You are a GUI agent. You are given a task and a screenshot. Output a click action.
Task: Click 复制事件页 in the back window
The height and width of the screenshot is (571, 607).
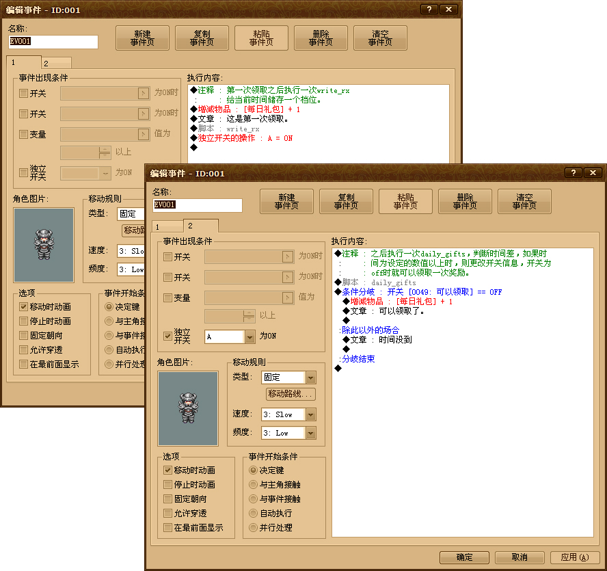click(202, 38)
